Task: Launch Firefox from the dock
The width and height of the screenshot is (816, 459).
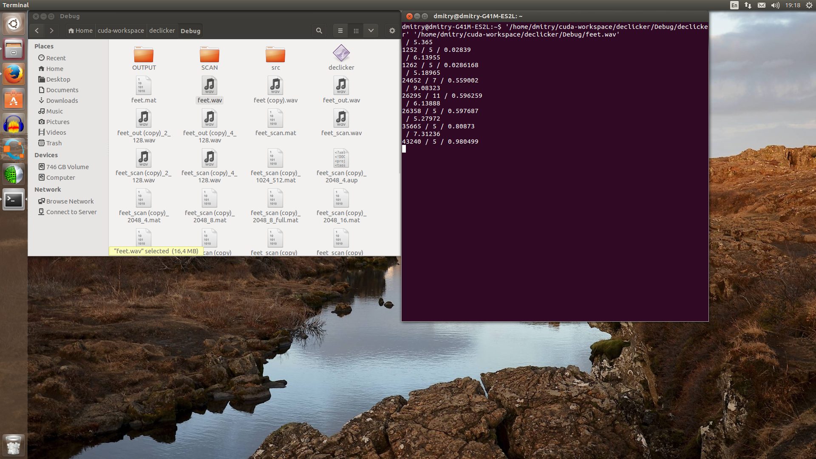Action: 14,74
